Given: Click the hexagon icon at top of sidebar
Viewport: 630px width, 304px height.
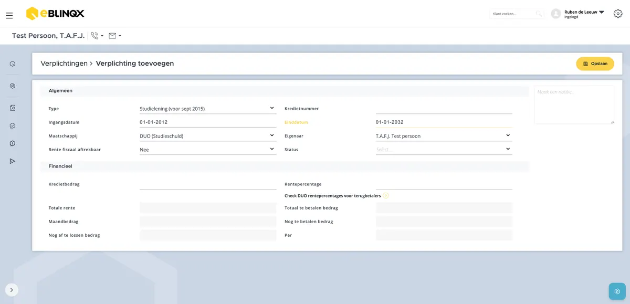Looking at the screenshot, I should [13, 64].
